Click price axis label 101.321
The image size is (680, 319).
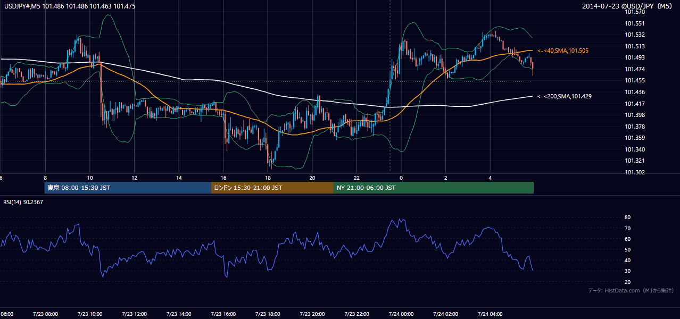pyautogui.click(x=634, y=161)
